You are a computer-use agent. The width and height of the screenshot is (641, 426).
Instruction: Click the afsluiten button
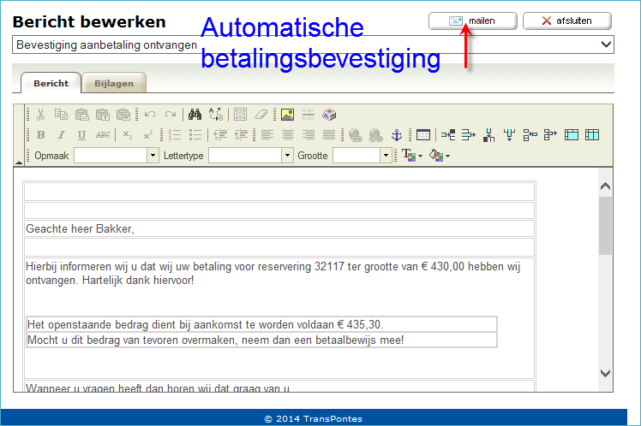(567, 21)
